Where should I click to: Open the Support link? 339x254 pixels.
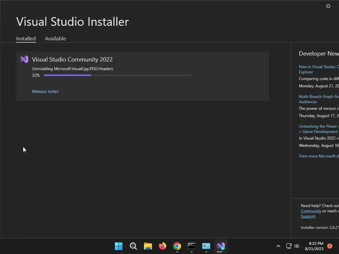coord(308,216)
